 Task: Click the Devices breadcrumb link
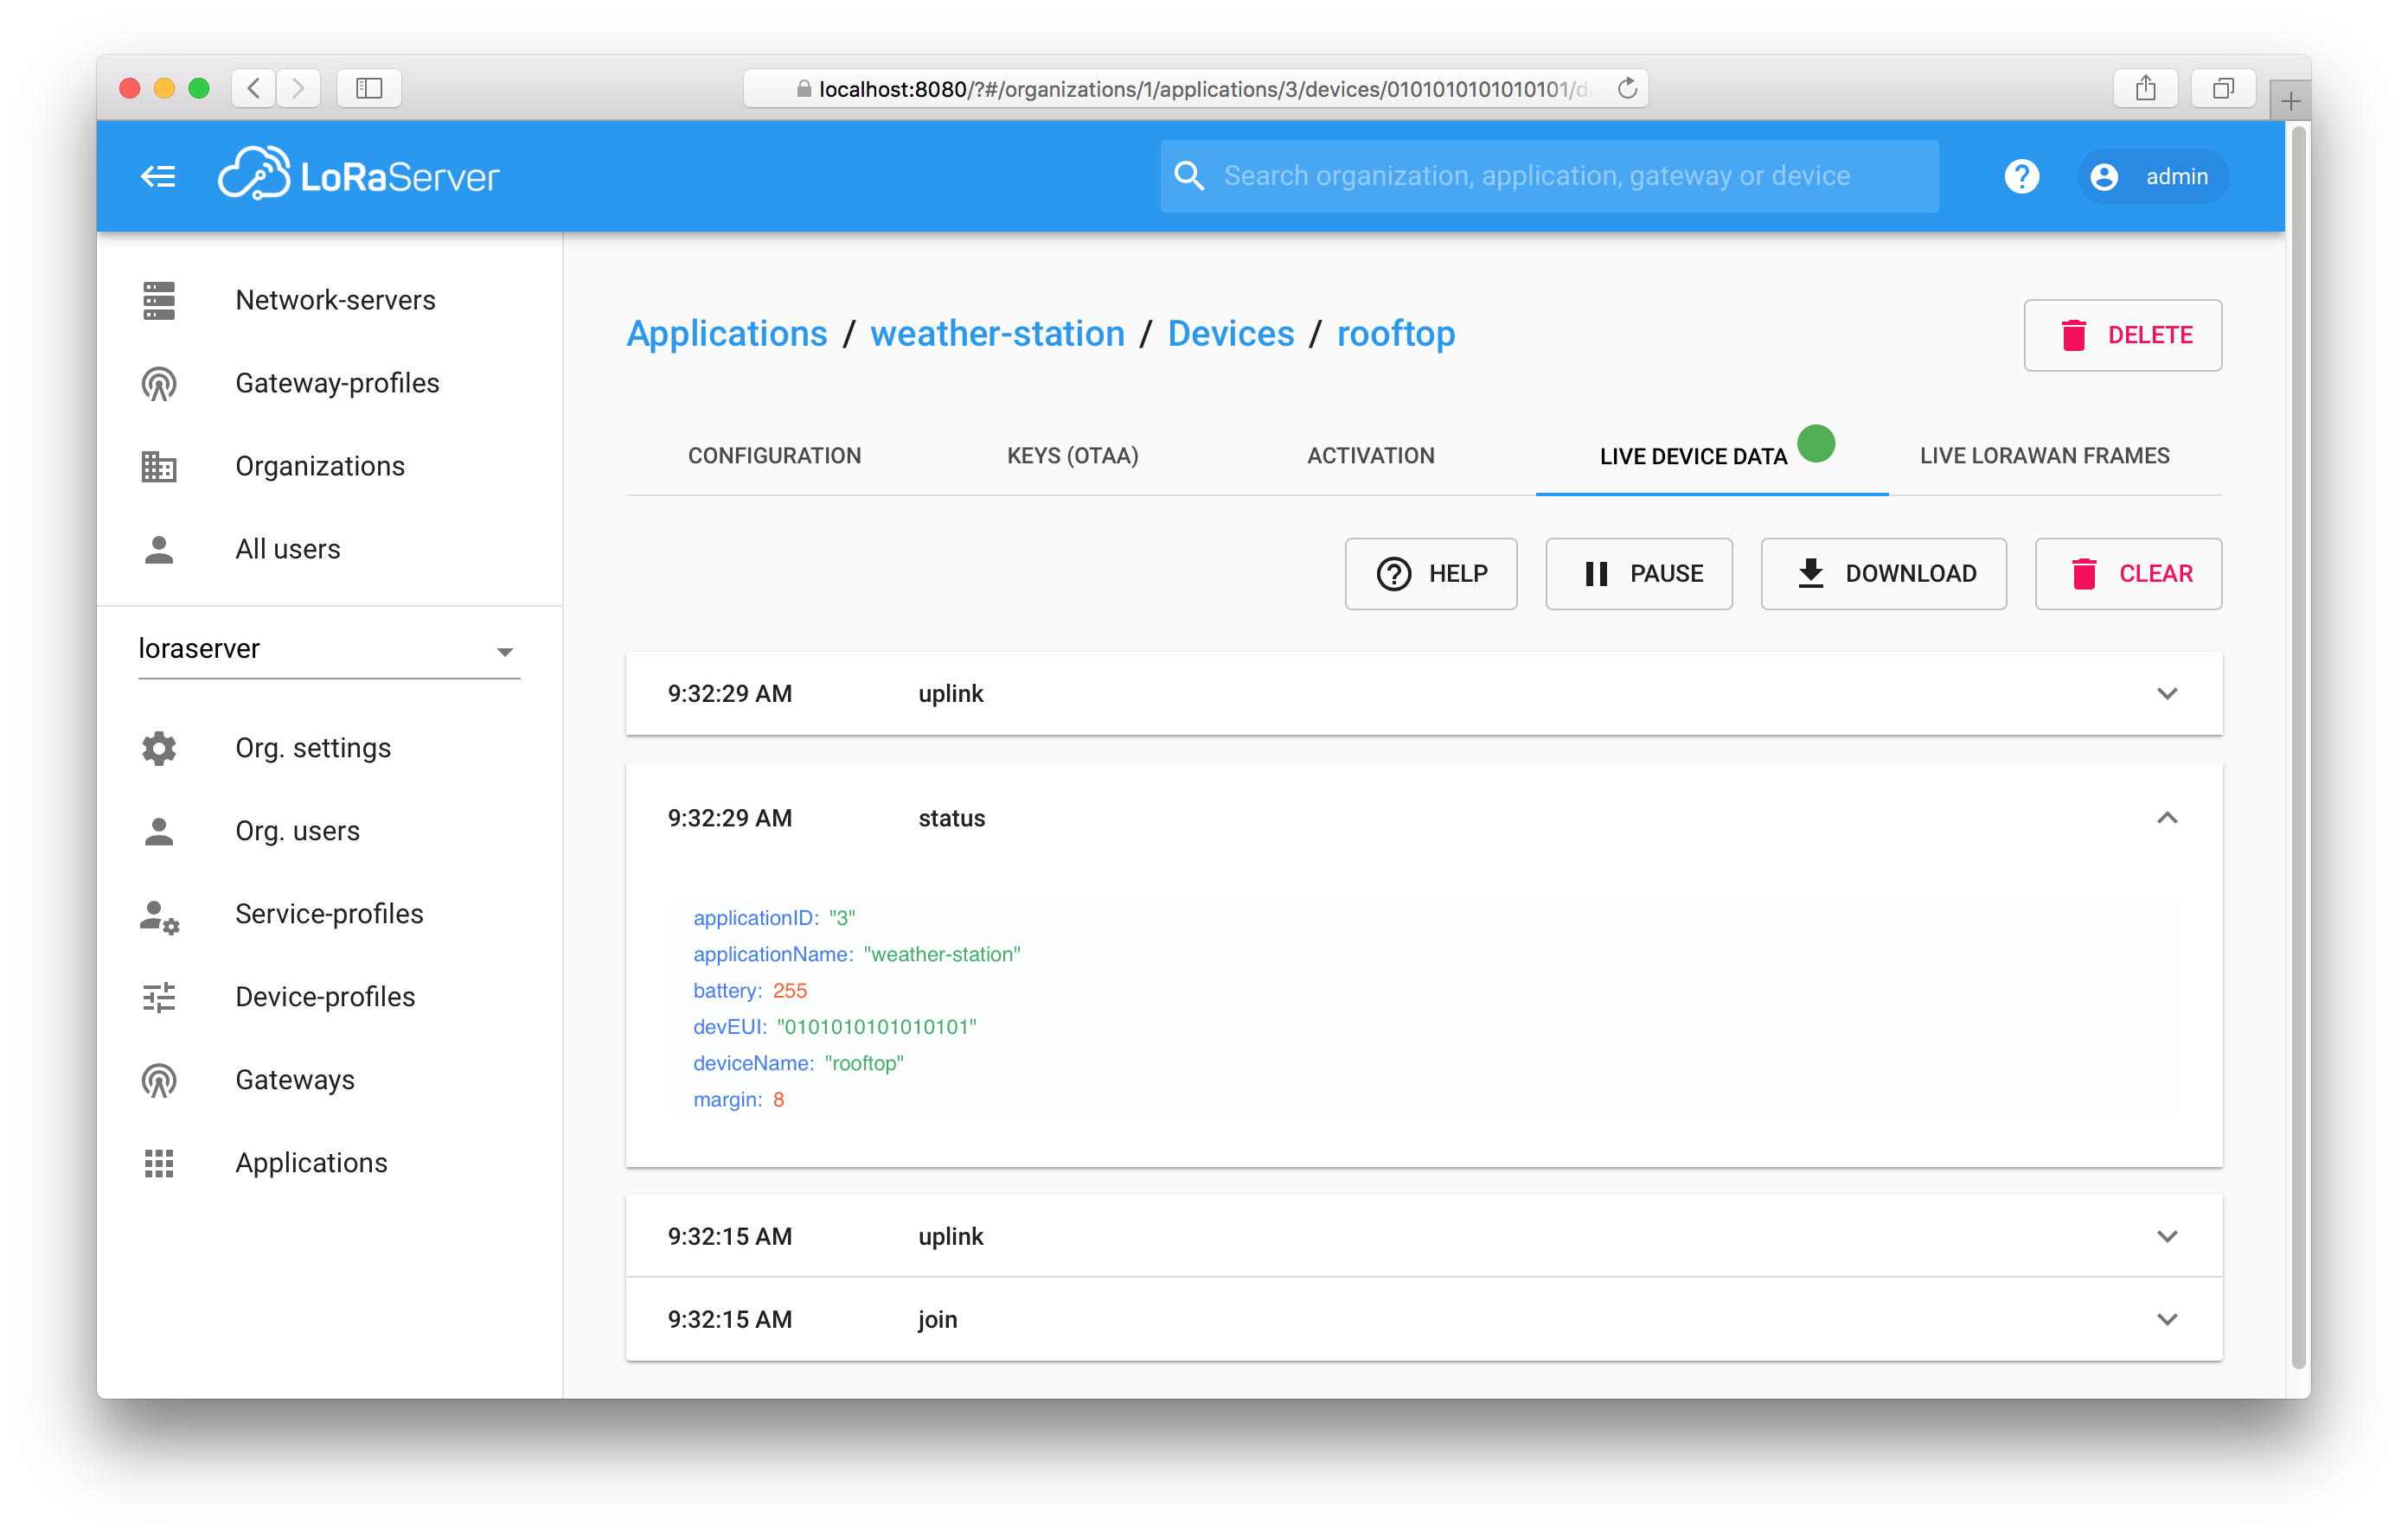coord(1230,334)
